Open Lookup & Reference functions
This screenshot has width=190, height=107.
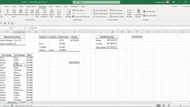45,14
